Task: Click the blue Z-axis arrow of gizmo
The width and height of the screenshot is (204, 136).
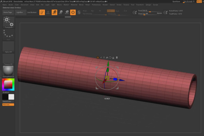Action: [x=122, y=80]
